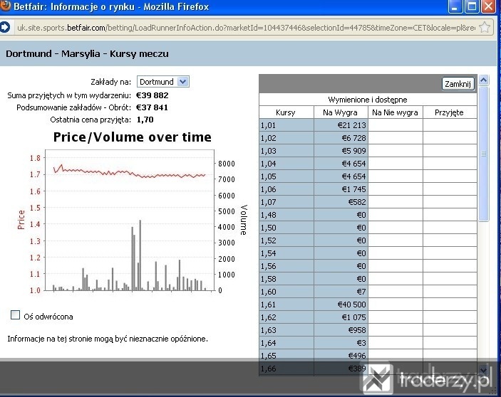Select the odds cell 1,07
Screen dimensions: 501x397
click(286, 202)
